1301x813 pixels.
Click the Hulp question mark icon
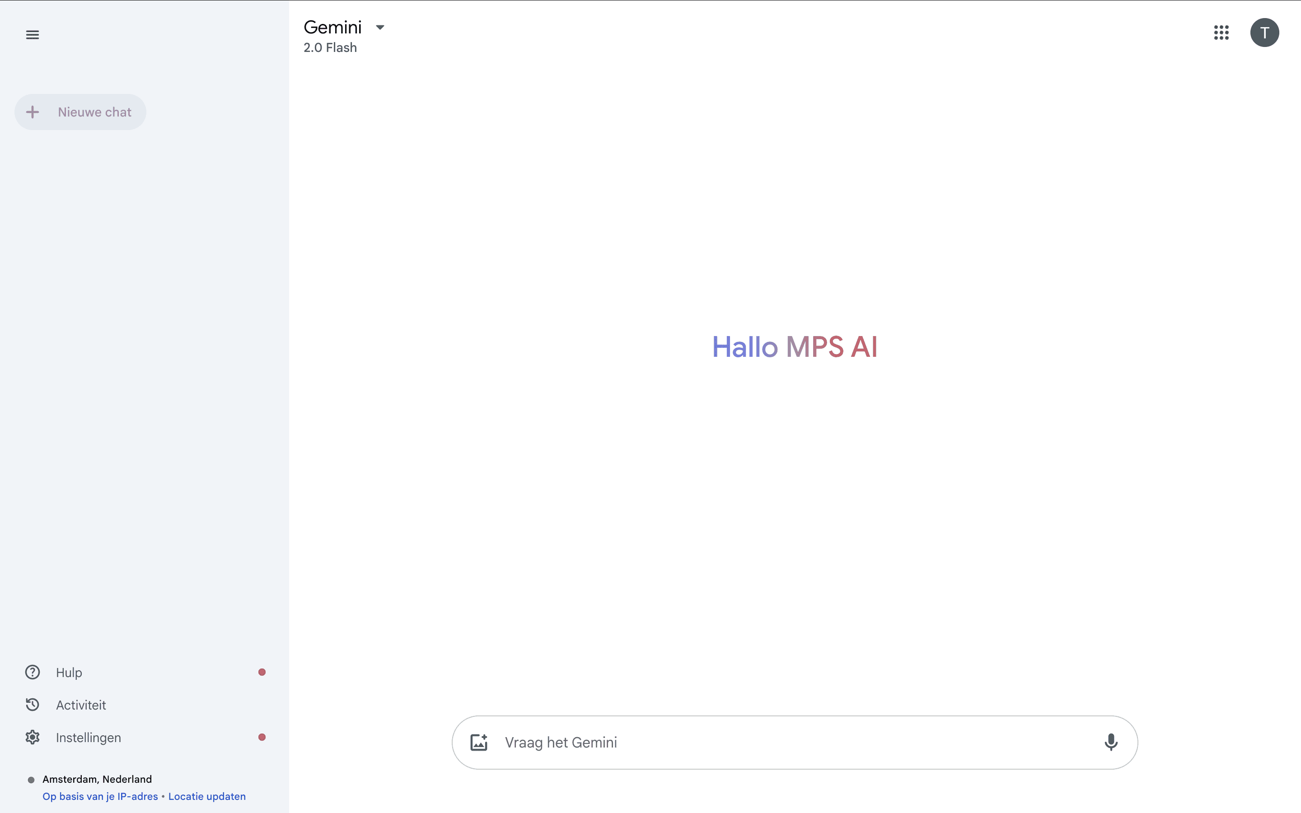pos(33,672)
